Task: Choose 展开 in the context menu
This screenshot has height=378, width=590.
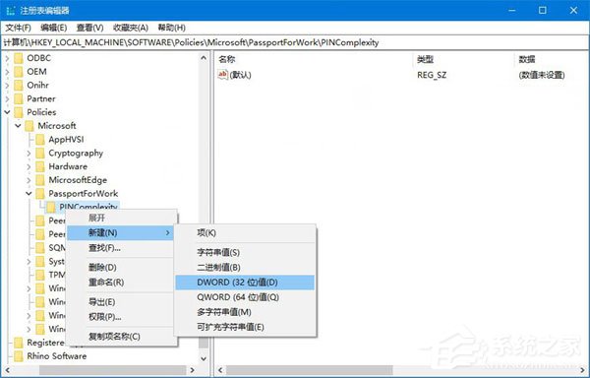Action: [121, 218]
